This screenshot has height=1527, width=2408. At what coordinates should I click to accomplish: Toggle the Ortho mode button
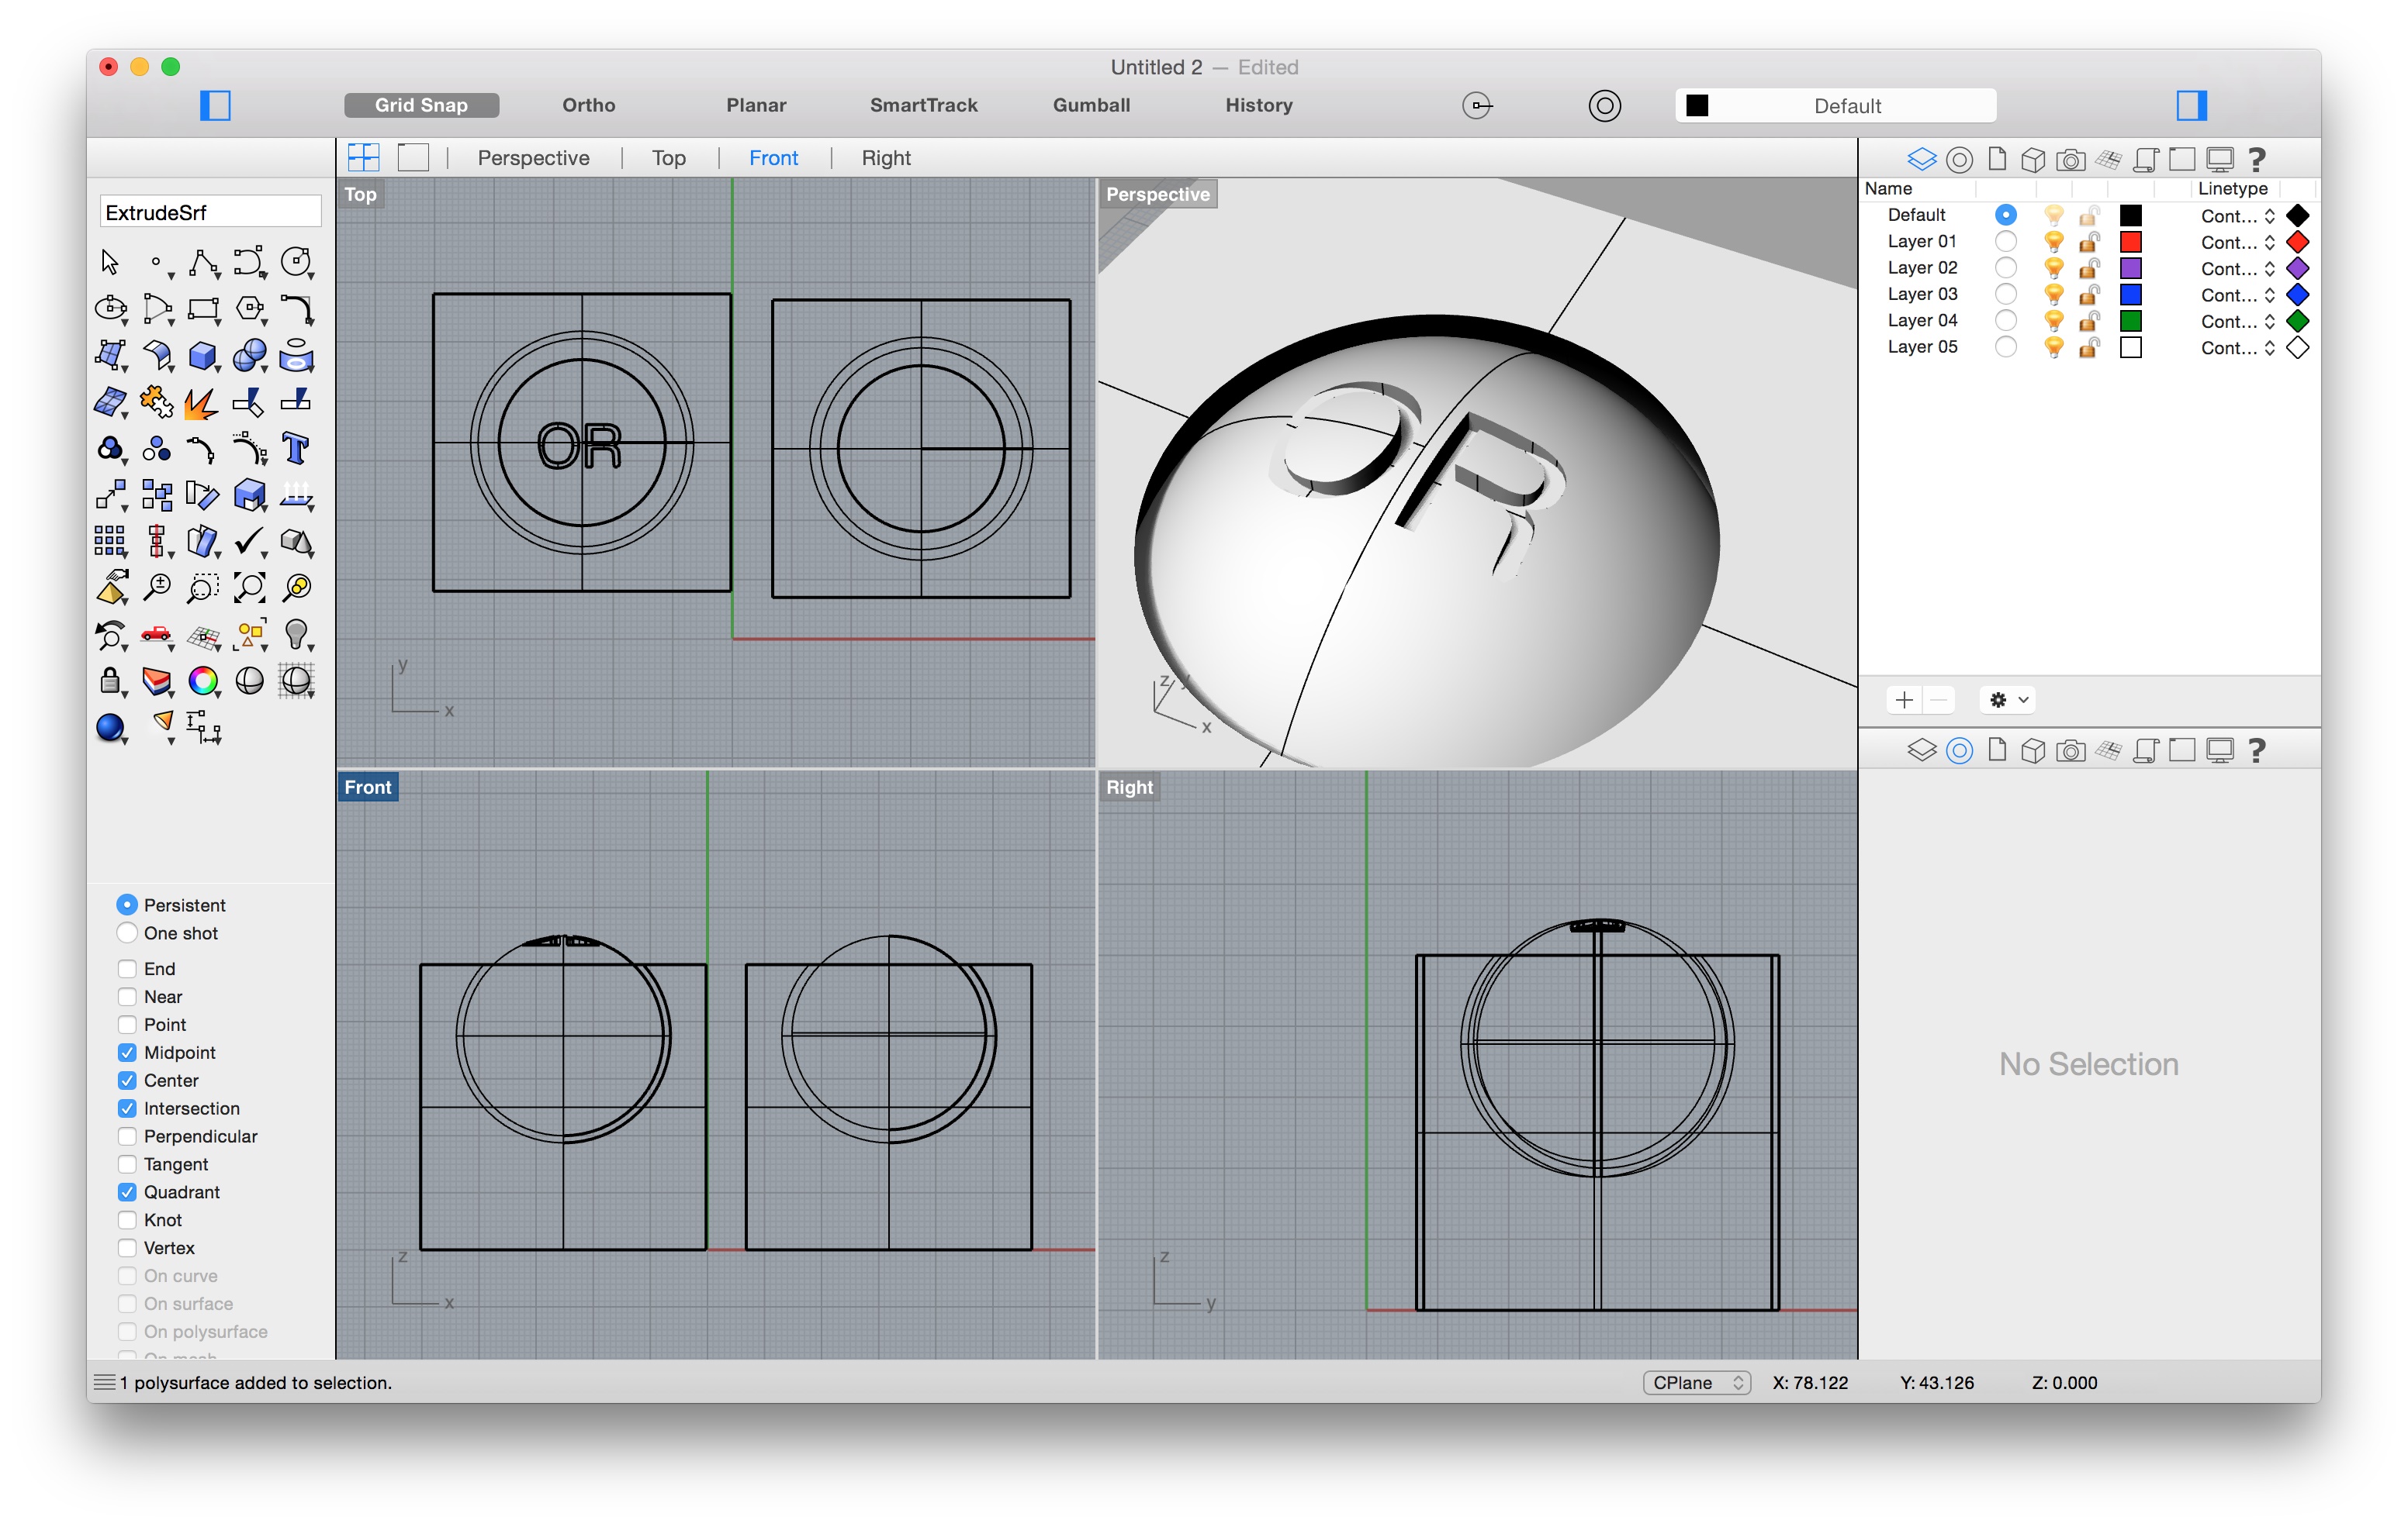coord(588,105)
